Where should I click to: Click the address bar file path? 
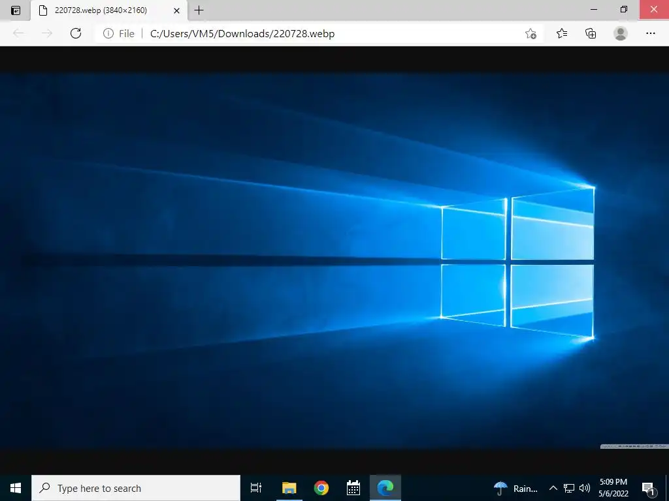[242, 34]
